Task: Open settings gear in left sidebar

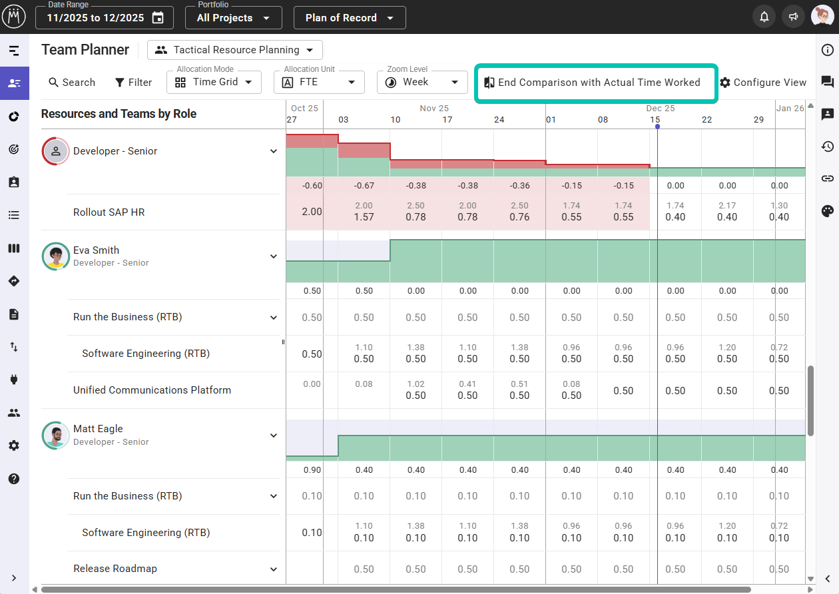Action: coord(14,445)
